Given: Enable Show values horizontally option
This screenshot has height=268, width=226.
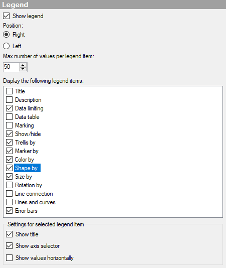Looking at the screenshot, I should [x=9, y=258].
